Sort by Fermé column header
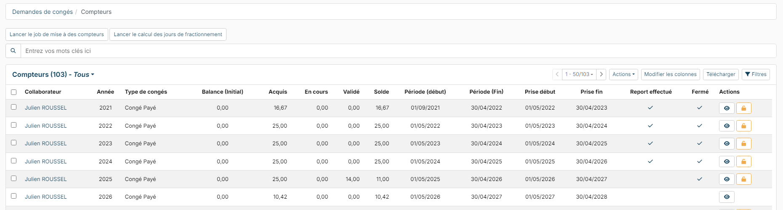 (x=700, y=92)
